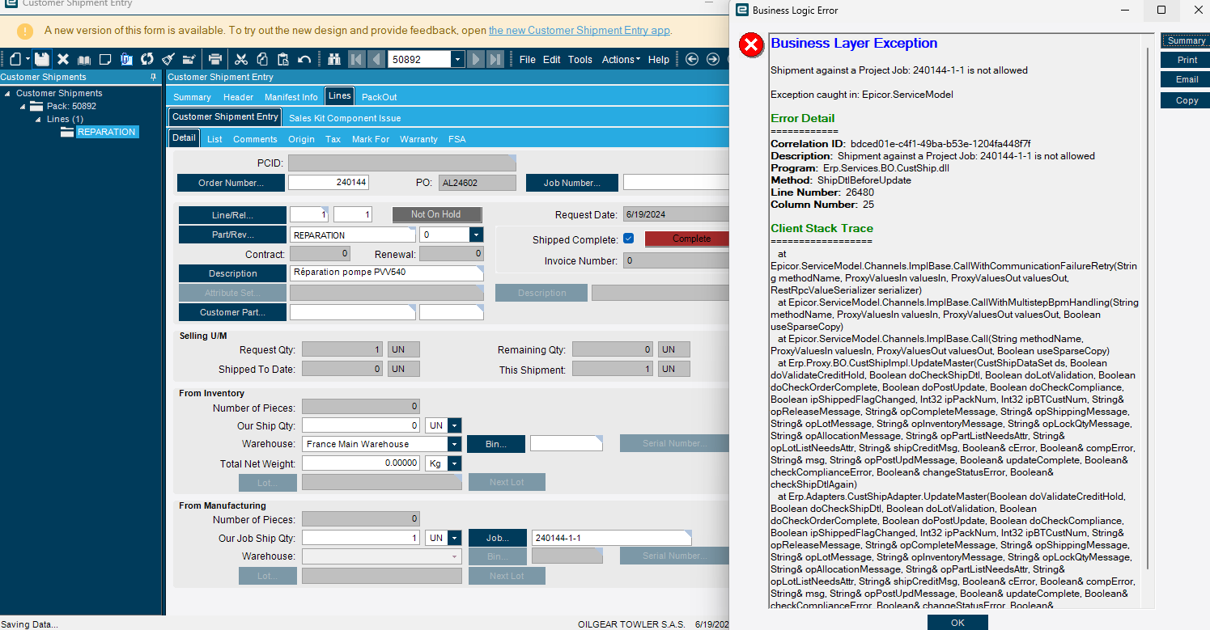Collapse the Customer Shipments root tree node
Image resolution: width=1210 pixels, height=630 pixels.
tap(7, 93)
